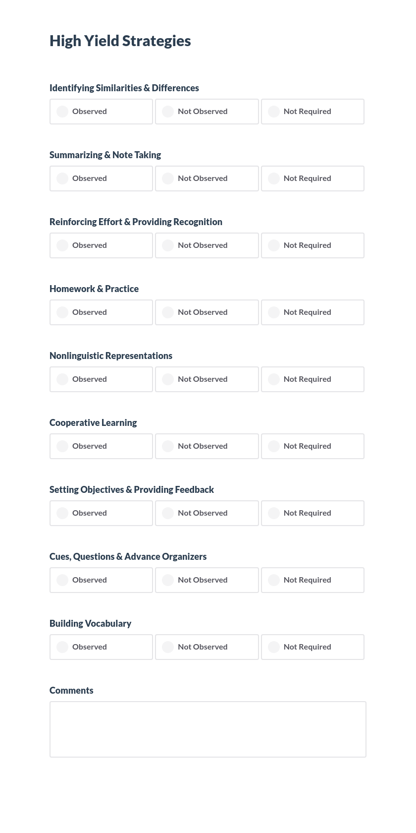The height and width of the screenshot is (833, 416).
Task: Click inside the Comments text area
Action: (208, 729)
